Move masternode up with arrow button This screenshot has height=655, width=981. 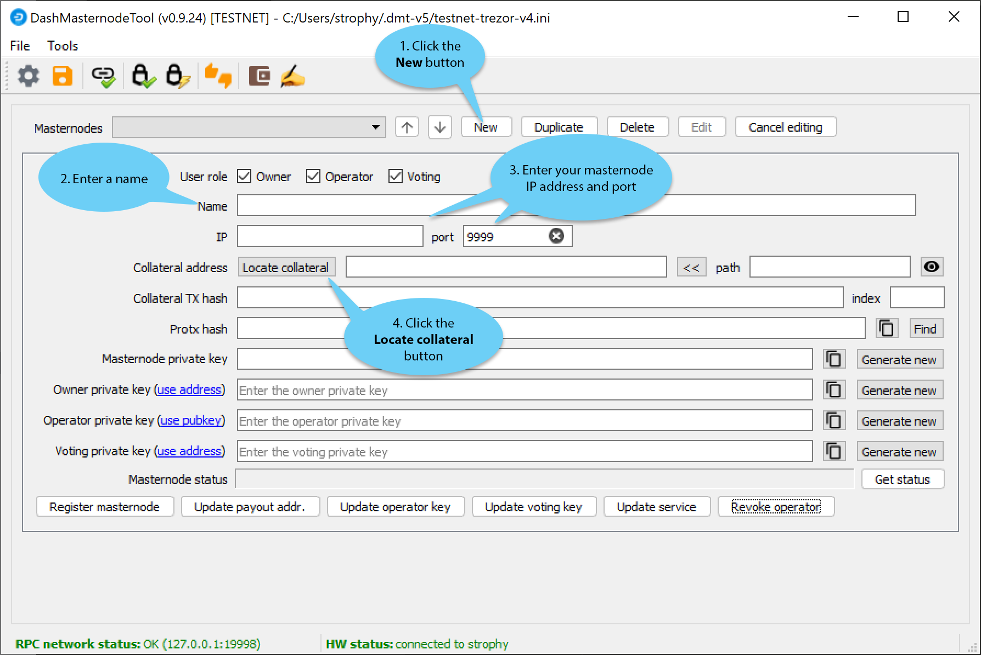pyautogui.click(x=407, y=127)
